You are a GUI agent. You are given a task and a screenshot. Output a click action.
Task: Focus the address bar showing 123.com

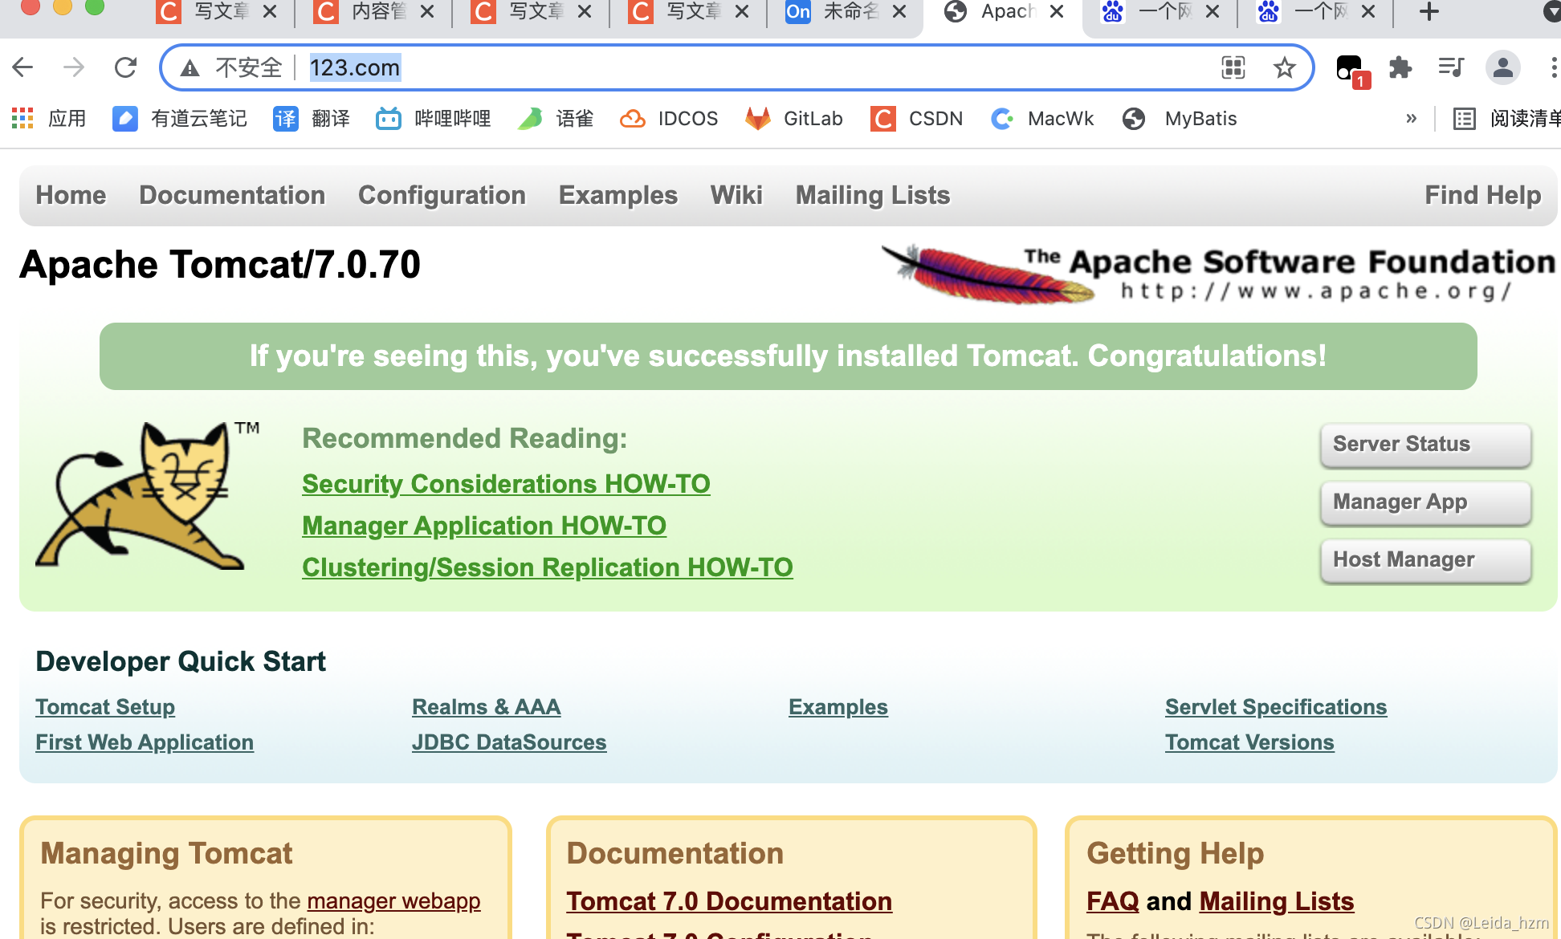coord(737,67)
